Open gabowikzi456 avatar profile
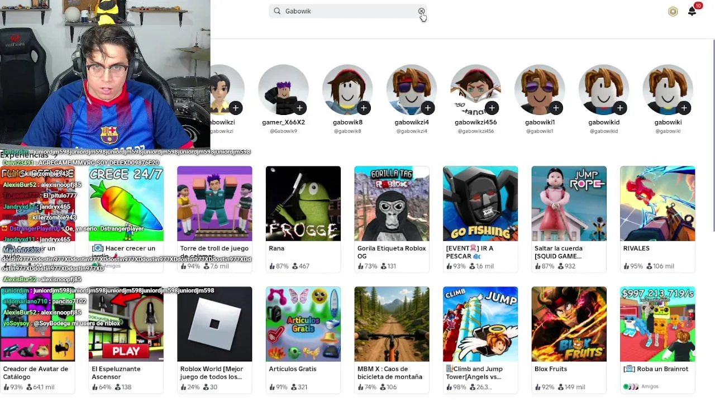This screenshot has height=402, width=715. tap(475, 90)
